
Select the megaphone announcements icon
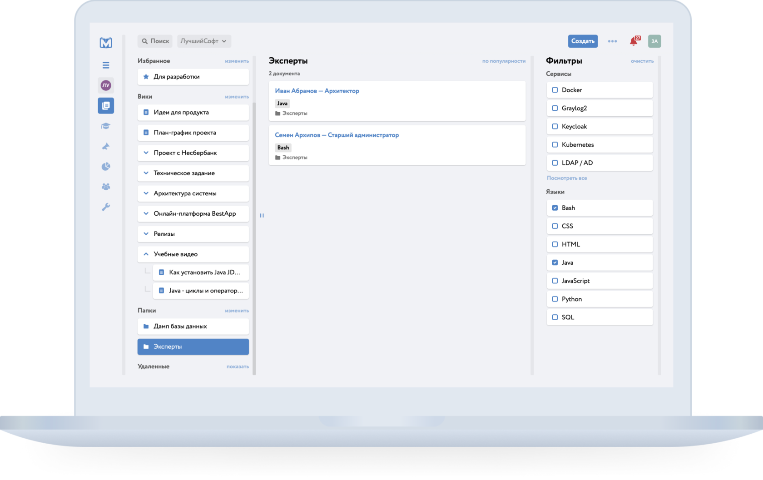coord(105,146)
